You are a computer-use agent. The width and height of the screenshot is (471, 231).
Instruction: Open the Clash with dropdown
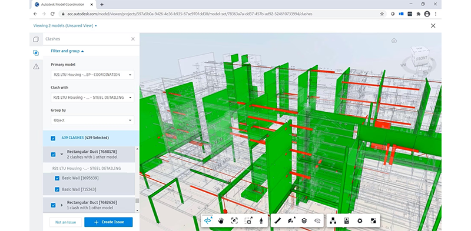pos(92,98)
